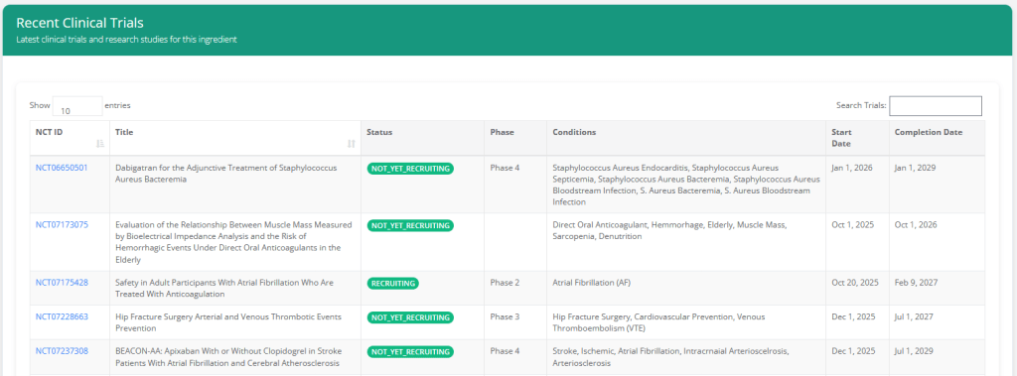
Task: Click the Conditions column header
Action: [x=685, y=138]
